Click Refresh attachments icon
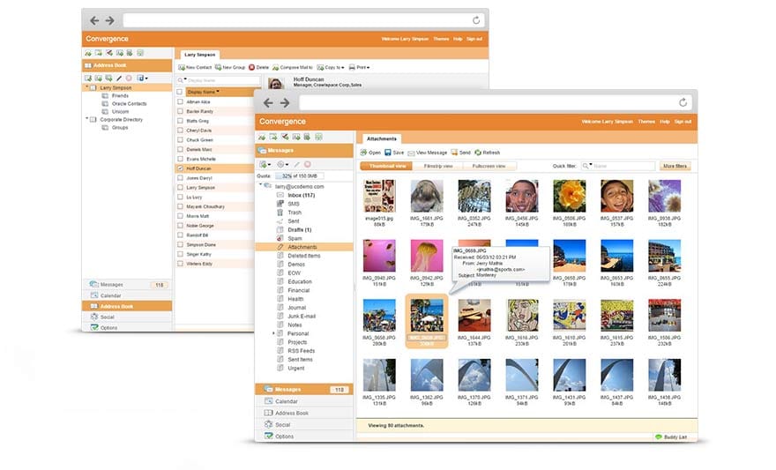The image size is (776, 470). [478, 153]
